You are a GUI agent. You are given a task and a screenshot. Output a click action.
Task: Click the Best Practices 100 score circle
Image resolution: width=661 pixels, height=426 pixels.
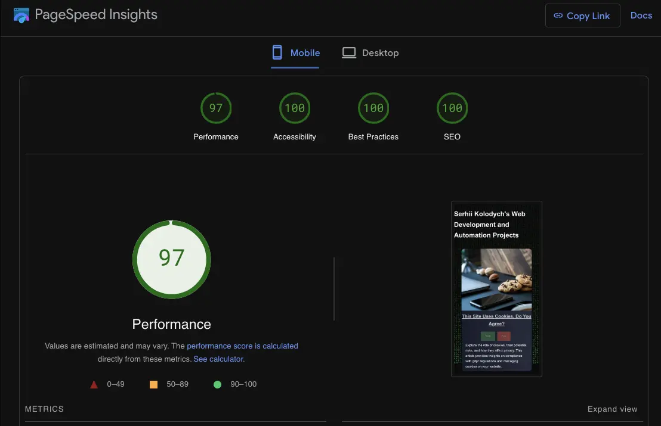373,108
